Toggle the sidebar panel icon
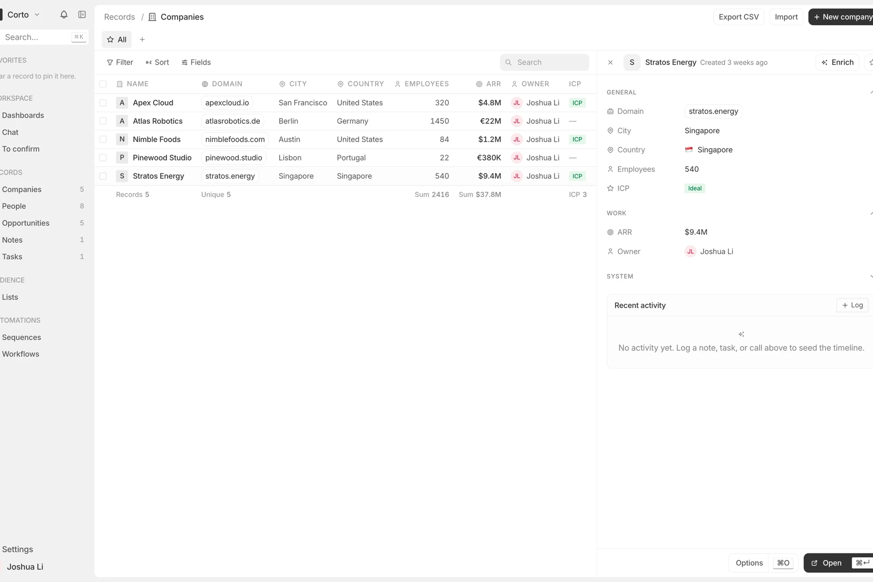Screen dimensions: 873x582 (x=82, y=15)
